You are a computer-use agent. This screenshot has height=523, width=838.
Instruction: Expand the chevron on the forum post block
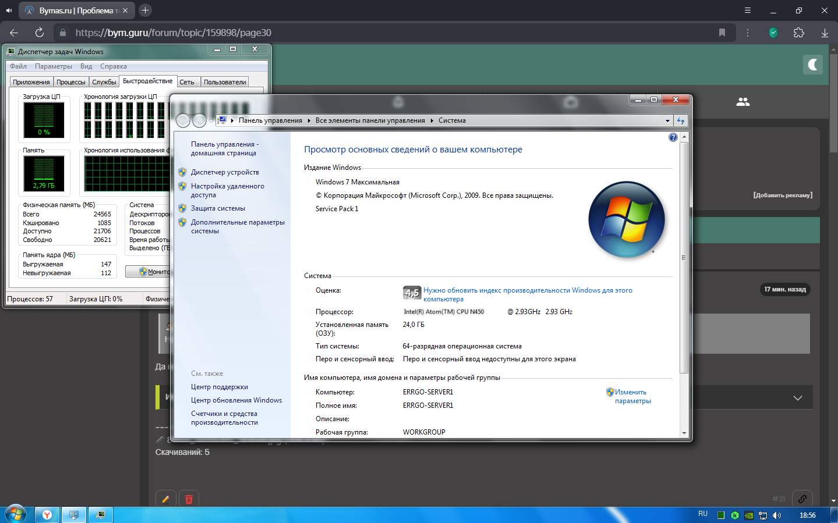(797, 398)
